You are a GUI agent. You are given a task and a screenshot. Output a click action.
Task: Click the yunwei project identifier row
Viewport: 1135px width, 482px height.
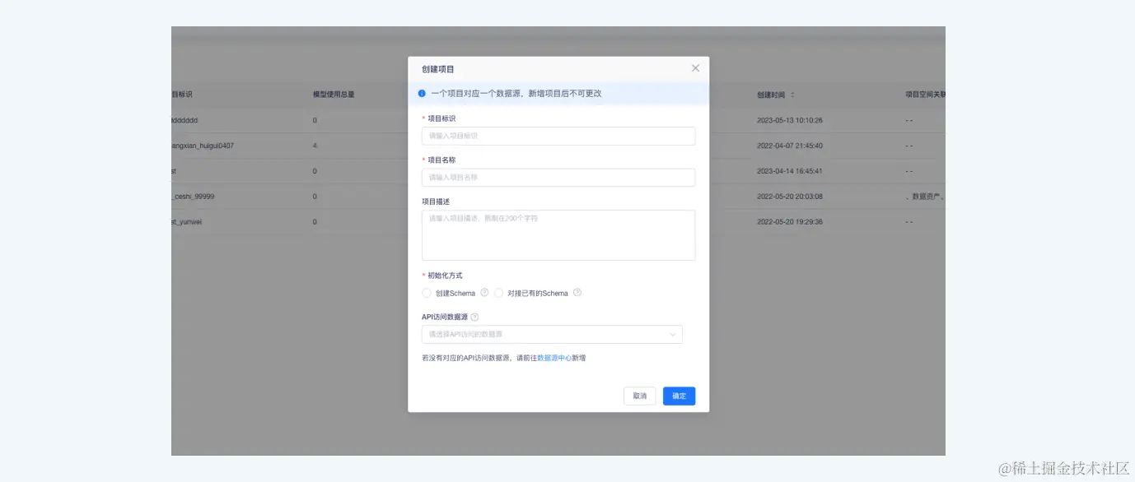click(x=187, y=222)
